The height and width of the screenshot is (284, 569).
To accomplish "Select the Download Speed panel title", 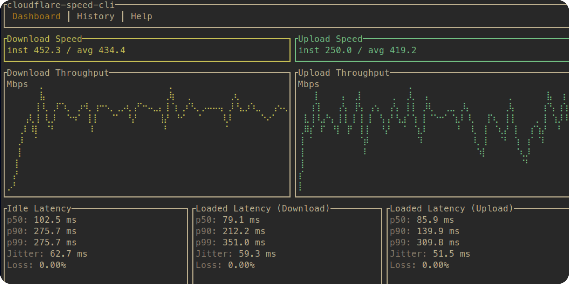I will pyautogui.click(x=44, y=39).
